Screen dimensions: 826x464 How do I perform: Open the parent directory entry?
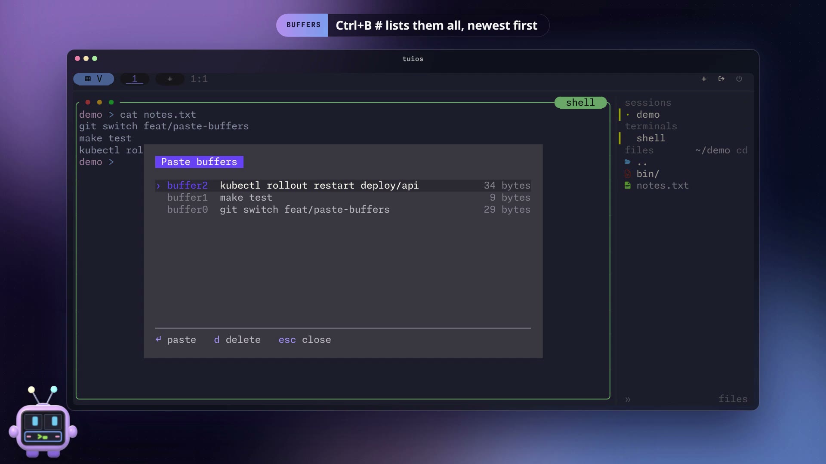[x=642, y=162]
